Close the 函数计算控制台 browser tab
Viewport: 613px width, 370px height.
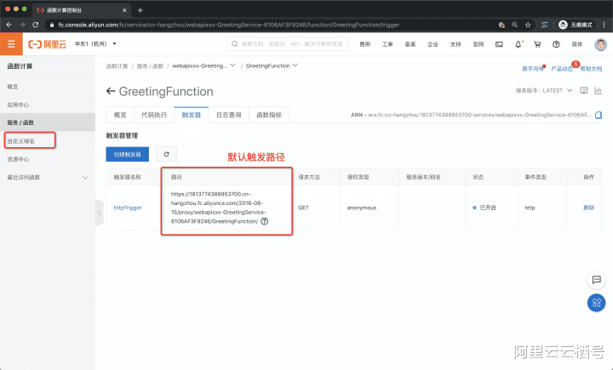[x=124, y=10]
